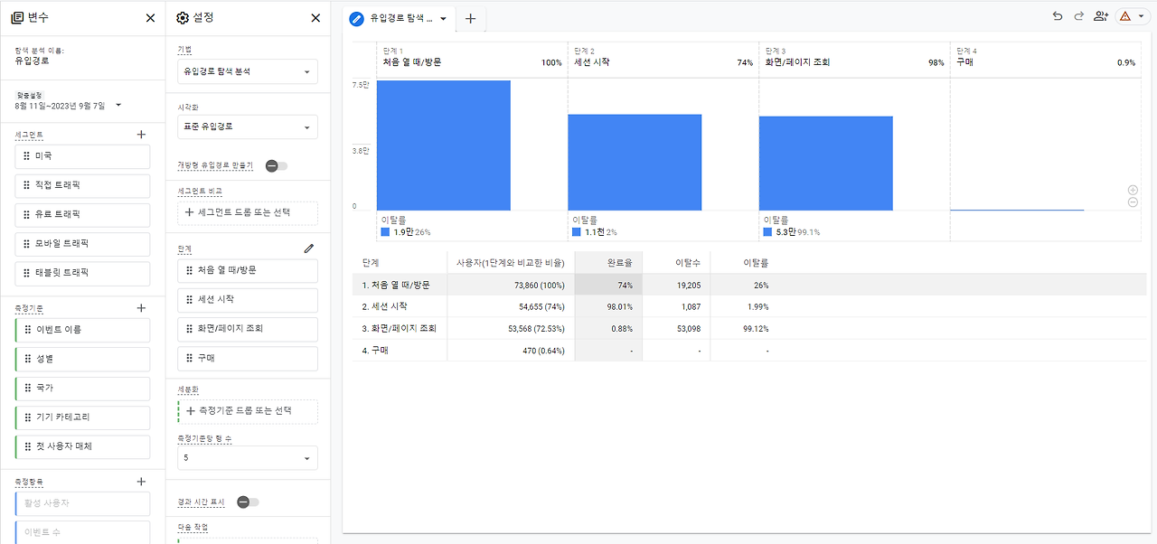Click the 19,205 이탈수 cell
The width and height of the screenshot is (1157, 544).
point(676,285)
